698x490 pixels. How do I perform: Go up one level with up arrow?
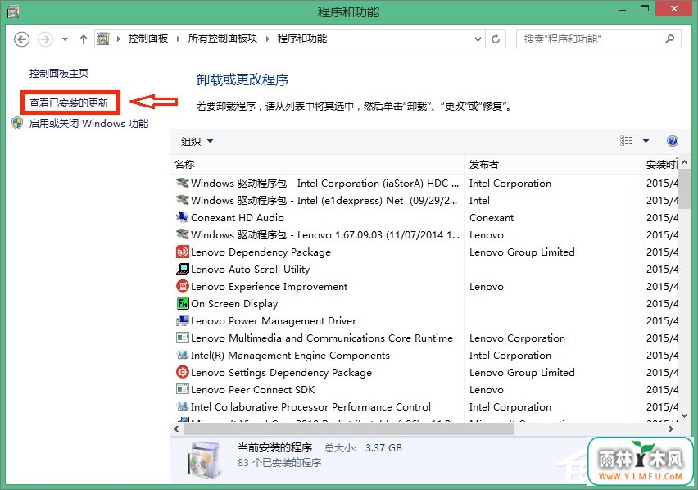pyautogui.click(x=84, y=39)
